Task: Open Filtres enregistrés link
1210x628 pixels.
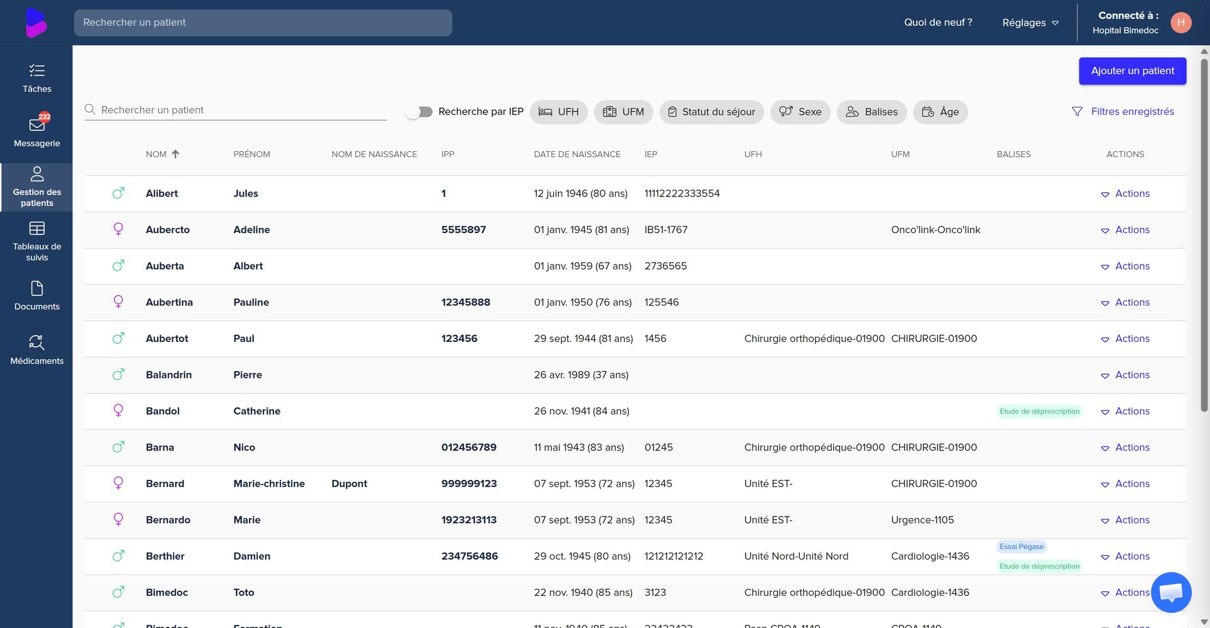Action: (1132, 111)
